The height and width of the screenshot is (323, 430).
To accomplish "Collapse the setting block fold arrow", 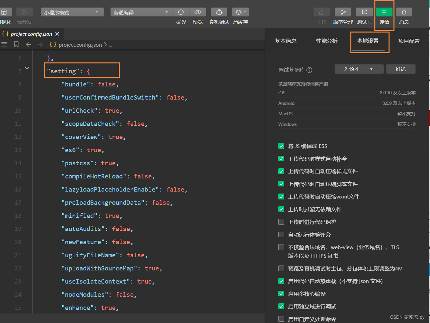I will point(27,68).
